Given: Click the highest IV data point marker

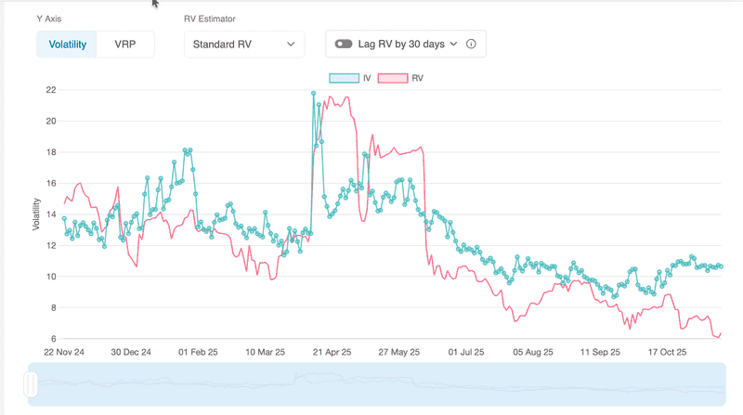Looking at the screenshot, I should [313, 93].
